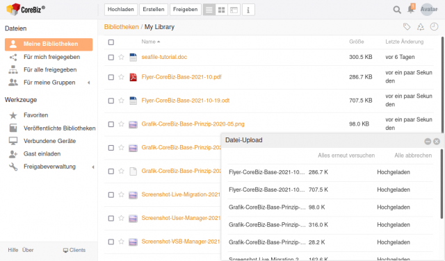
Task: Open the Über link
Action: coord(28,250)
